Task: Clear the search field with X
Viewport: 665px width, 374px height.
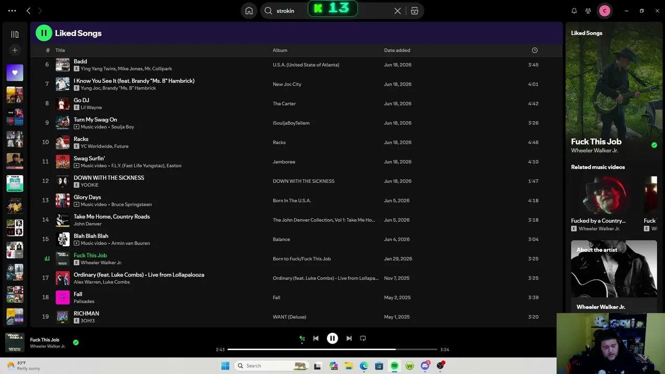Action: click(x=397, y=10)
